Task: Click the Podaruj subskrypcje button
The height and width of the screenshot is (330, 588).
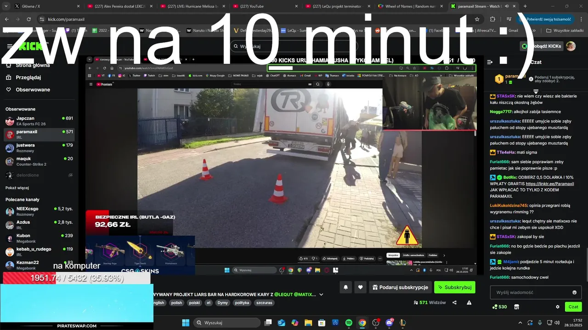Action: pos(400,287)
